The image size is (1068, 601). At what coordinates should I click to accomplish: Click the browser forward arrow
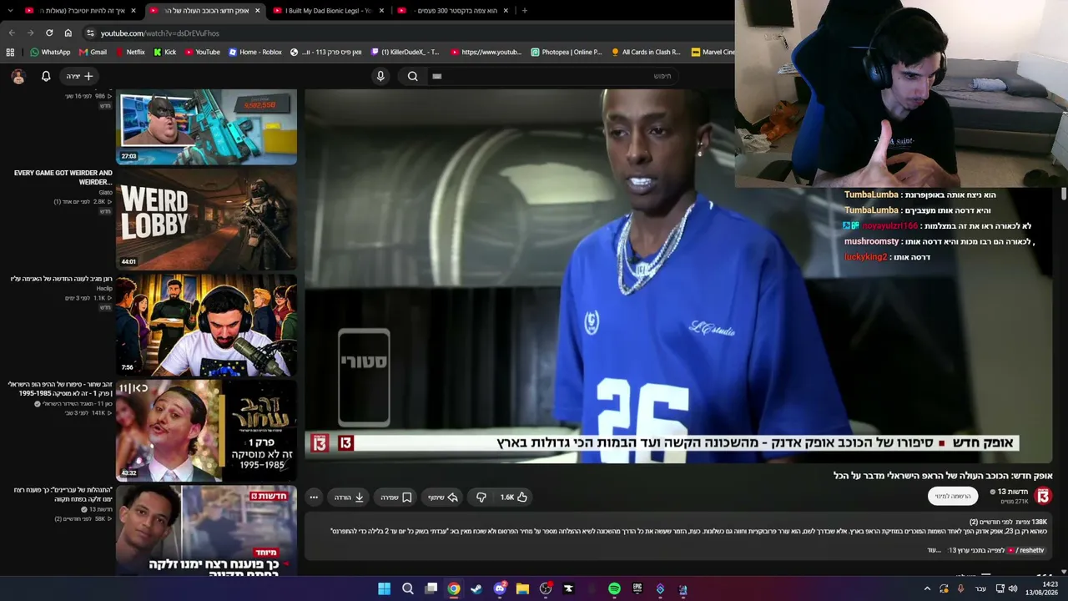pyautogui.click(x=30, y=33)
